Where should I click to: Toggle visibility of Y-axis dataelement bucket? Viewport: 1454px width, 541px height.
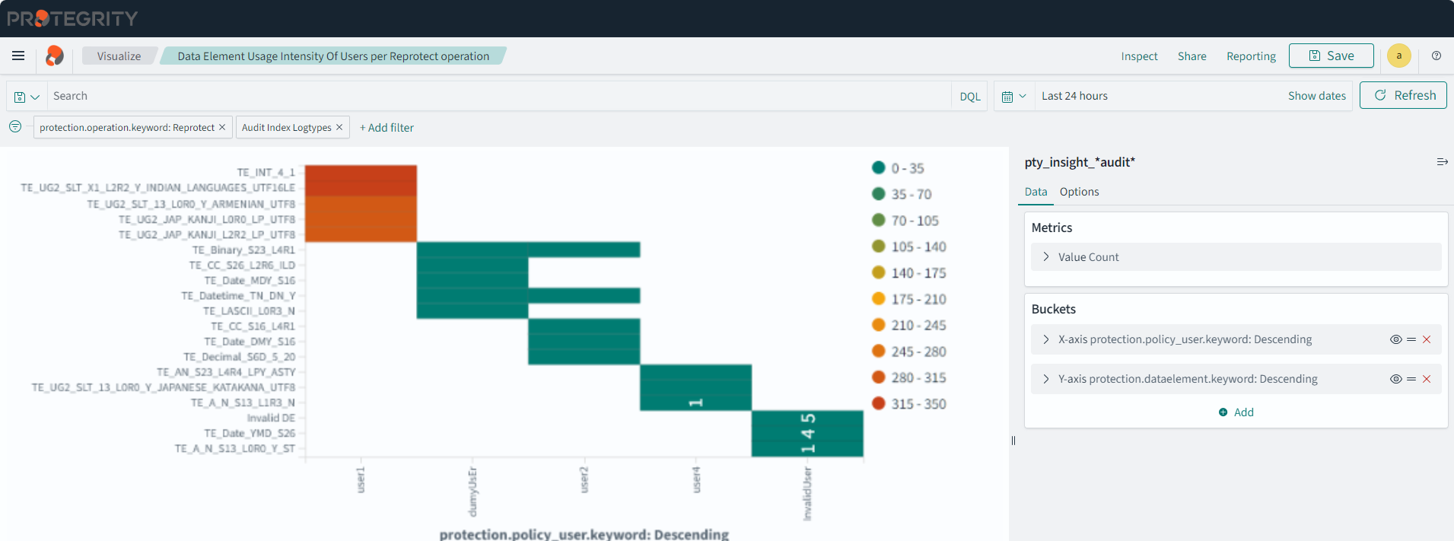(1395, 379)
